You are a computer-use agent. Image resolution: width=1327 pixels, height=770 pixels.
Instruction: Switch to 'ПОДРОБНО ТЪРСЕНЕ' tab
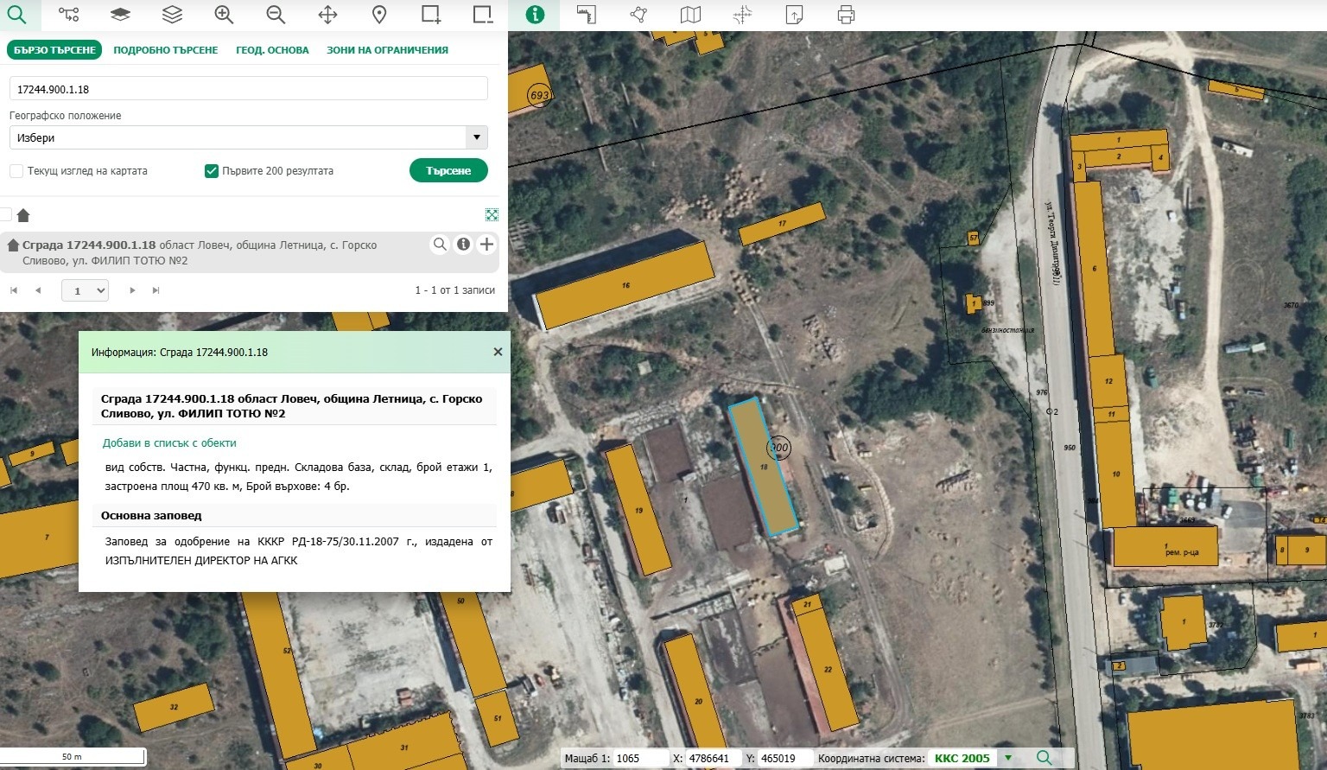[166, 50]
